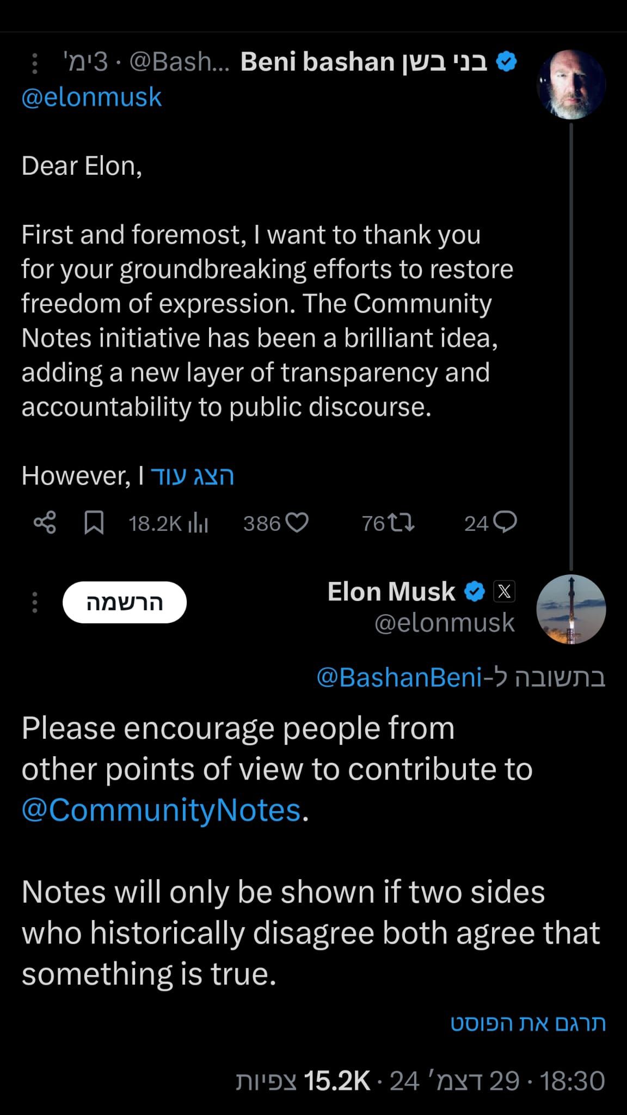Screen dimensions: 627x1115
Task: Translate the post via תרגם את הפוסט
Action: [x=528, y=1024]
